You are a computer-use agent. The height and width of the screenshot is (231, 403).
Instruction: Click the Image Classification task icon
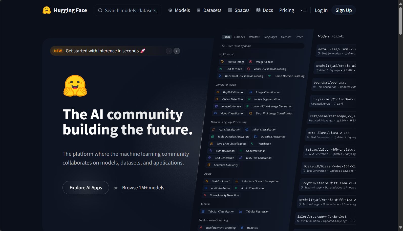[251, 92]
